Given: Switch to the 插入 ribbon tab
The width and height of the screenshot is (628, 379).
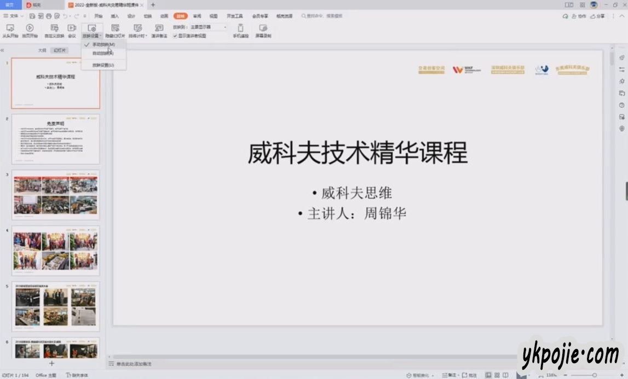Looking at the screenshot, I should click(x=114, y=16).
